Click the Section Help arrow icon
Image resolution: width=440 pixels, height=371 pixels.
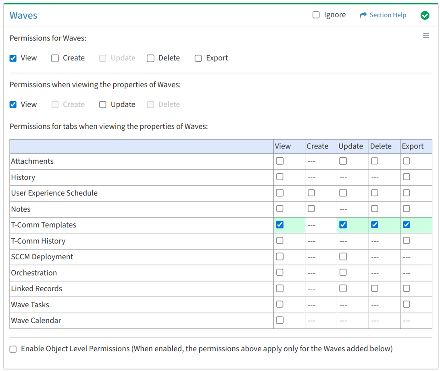[363, 15]
